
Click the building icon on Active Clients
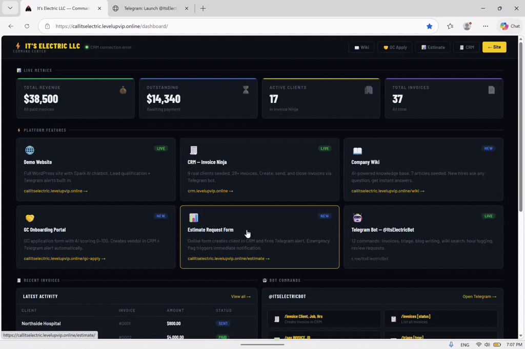(x=369, y=90)
